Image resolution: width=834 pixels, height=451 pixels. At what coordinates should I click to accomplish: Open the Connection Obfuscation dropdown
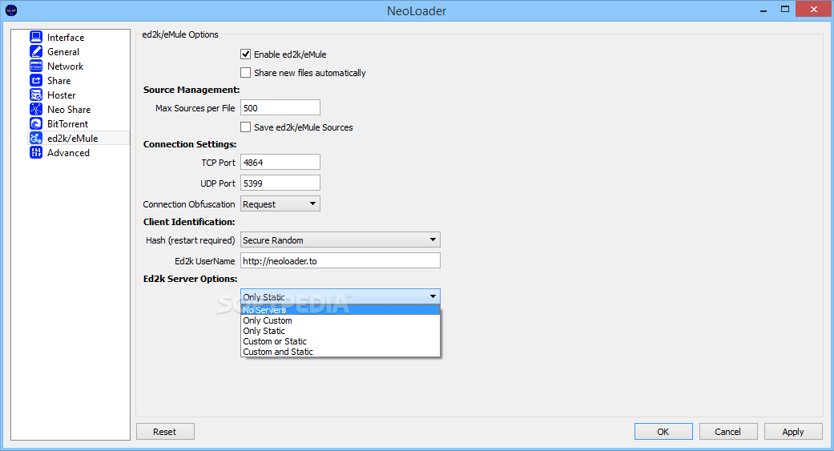tap(280, 203)
